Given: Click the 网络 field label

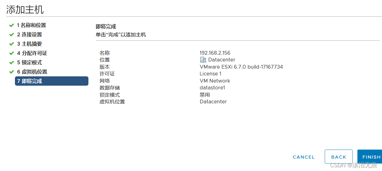Looking at the screenshot, I should click(x=105, y=81).
